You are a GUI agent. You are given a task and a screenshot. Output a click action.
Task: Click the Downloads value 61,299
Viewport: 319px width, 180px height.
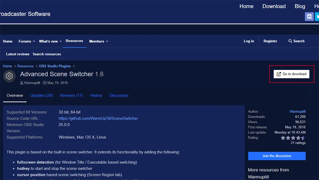300,117
